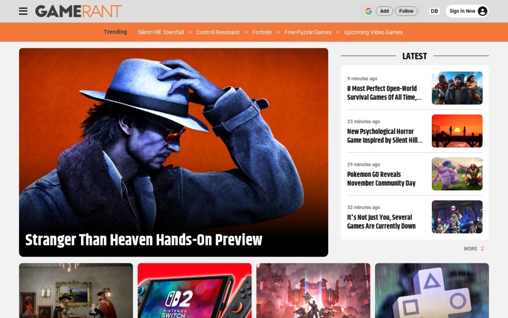Open 8 Most Perfect Open-World Survival Games article
The width and height of the screenshot is (508, 318).
click(384, 93)
